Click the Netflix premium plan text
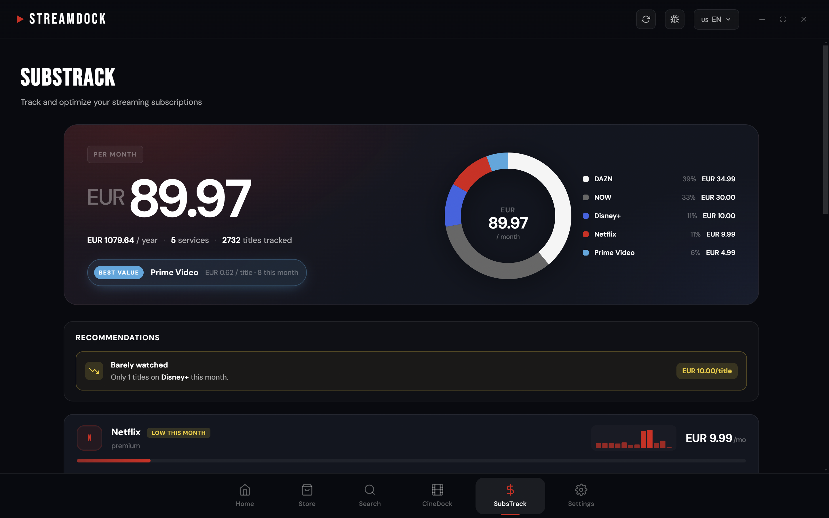 (126, 446)
